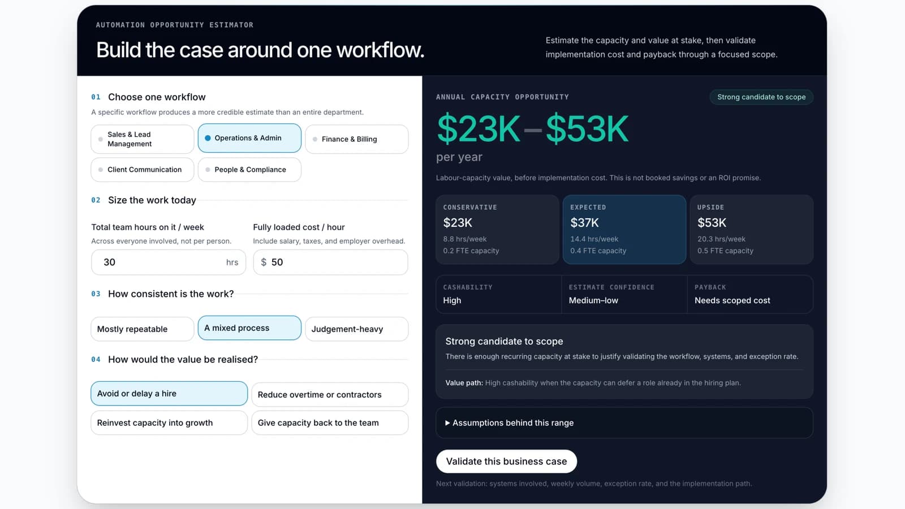
Task: Click the Strong candidate to scope badge
Action: pyautogui.click(x=761, y=97)
